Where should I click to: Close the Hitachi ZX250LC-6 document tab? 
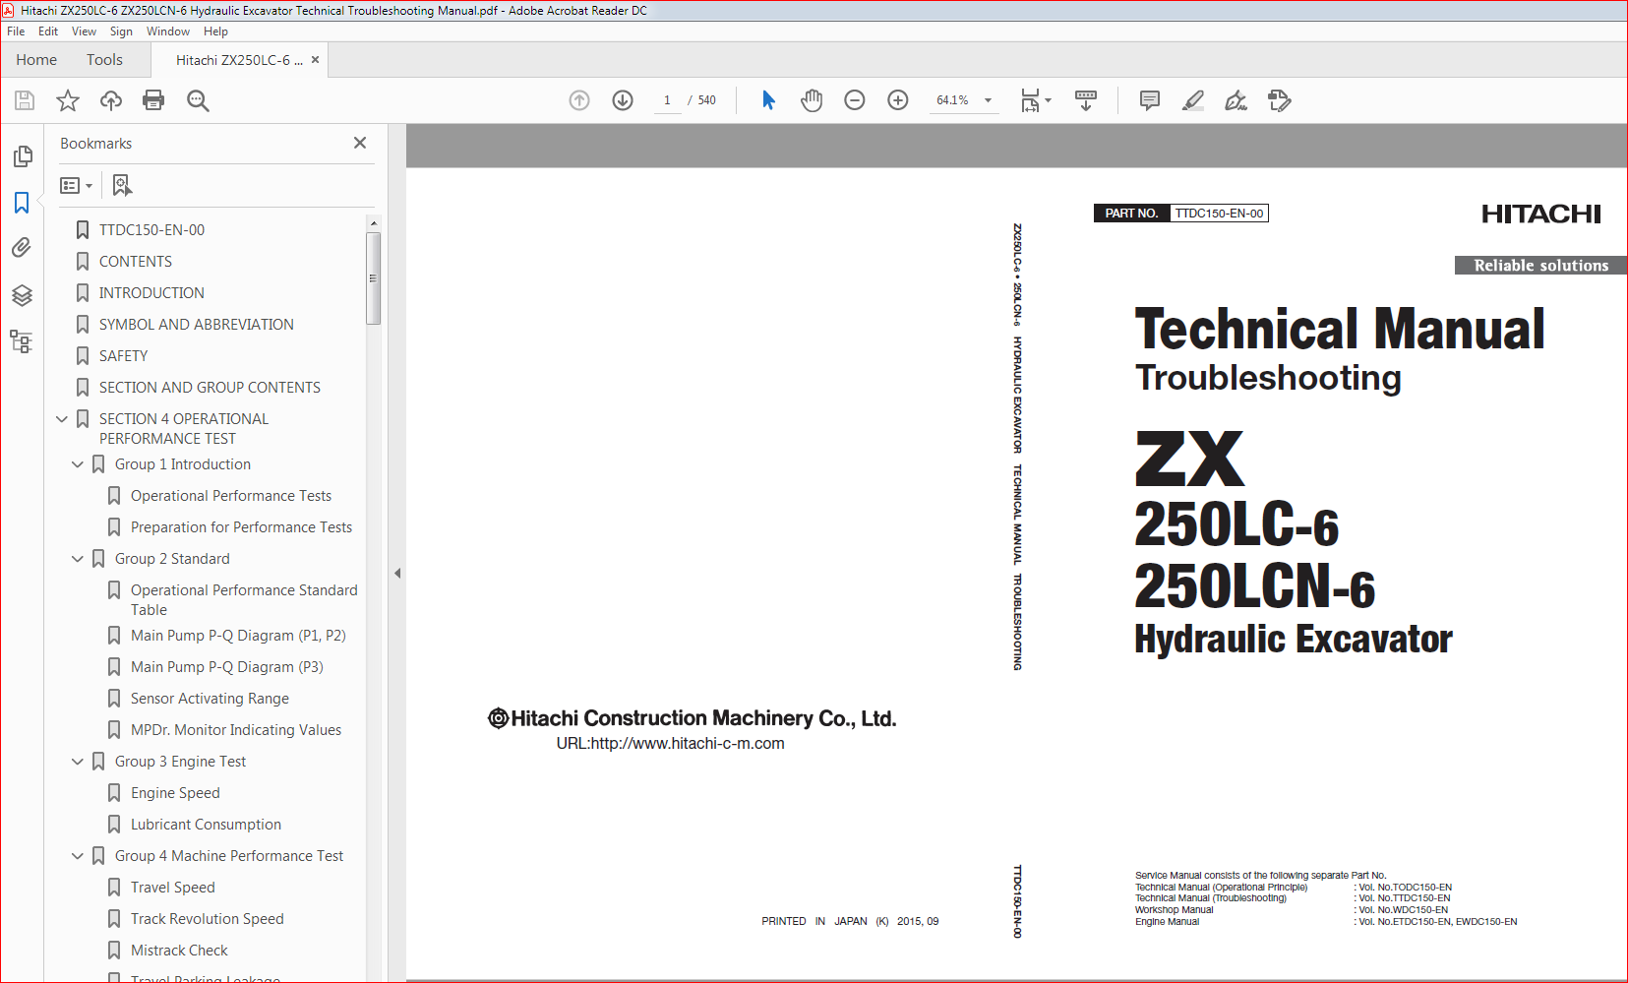point(315,60)
